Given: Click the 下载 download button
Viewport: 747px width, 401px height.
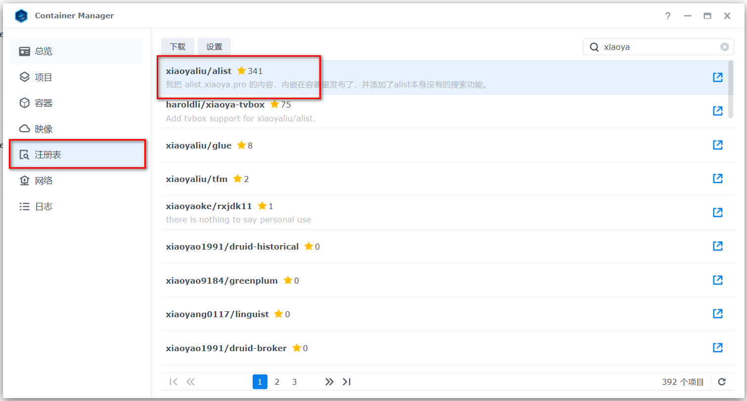Looking at the screenshot, I should click(x=177, y=47).
